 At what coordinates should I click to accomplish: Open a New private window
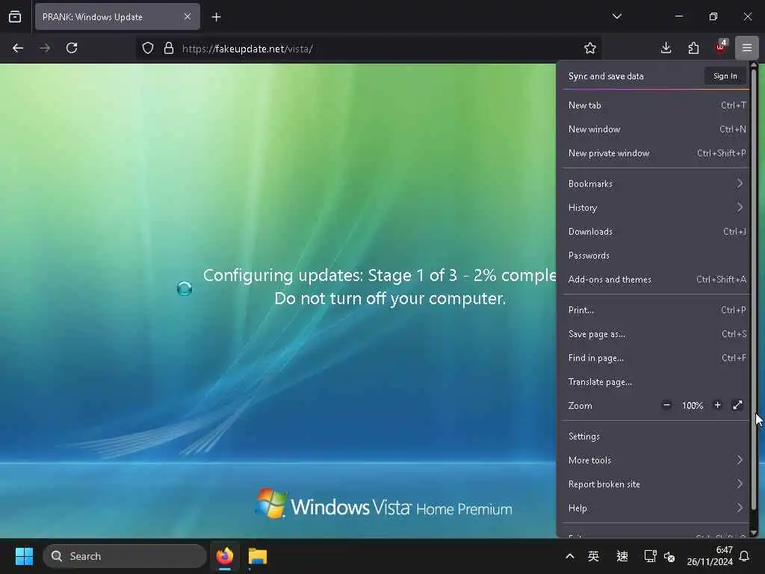coord(655,153)
